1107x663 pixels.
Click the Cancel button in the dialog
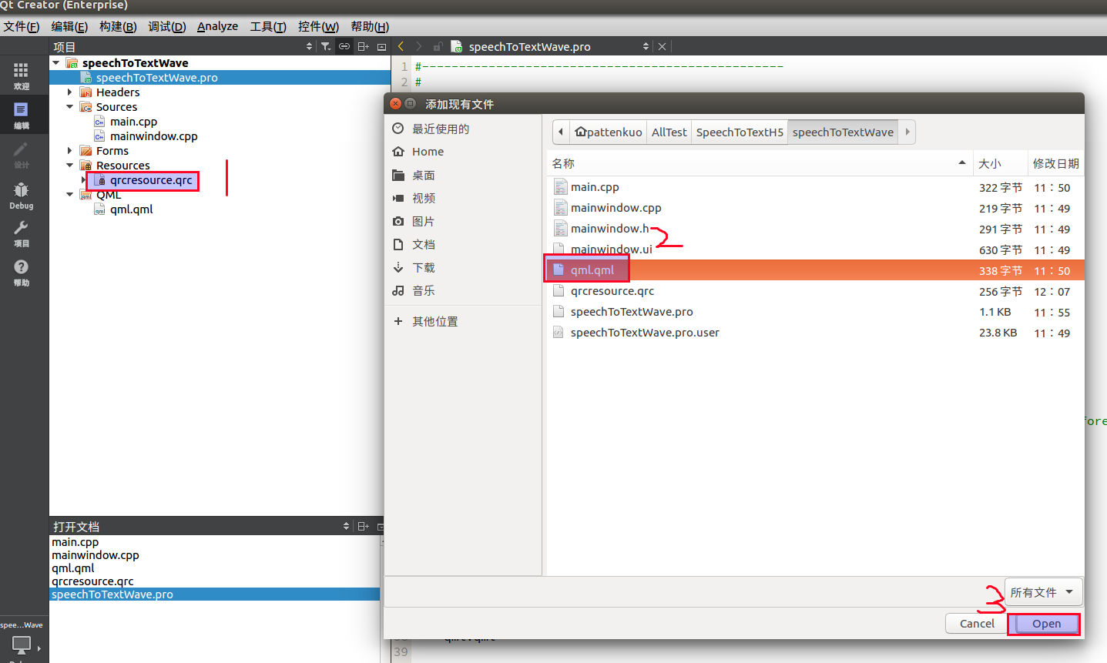tap(975, 624)
